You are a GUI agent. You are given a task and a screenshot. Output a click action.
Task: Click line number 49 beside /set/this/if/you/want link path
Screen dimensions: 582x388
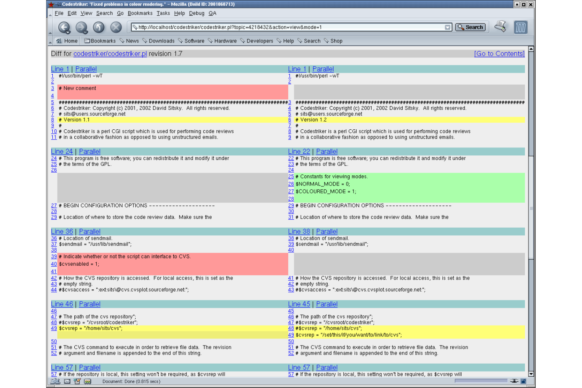pyautogui.click(x=291, y=335)
